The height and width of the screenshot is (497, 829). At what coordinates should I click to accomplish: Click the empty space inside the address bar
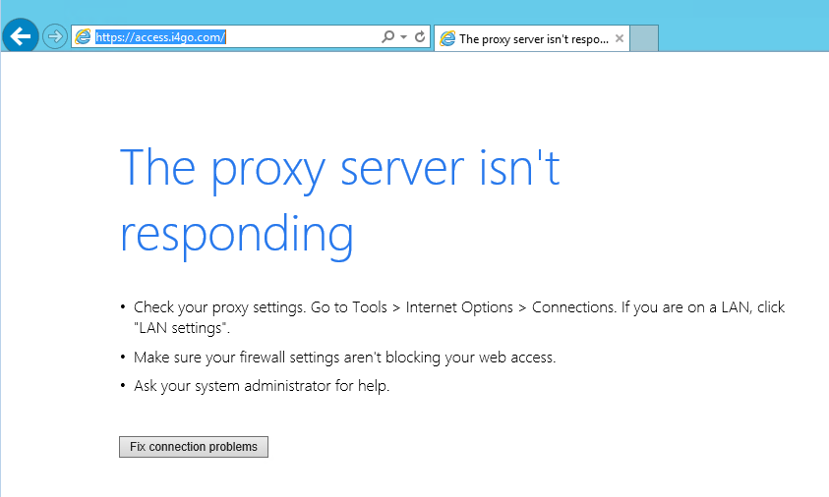pyautogui.click(x=301, y=37)
